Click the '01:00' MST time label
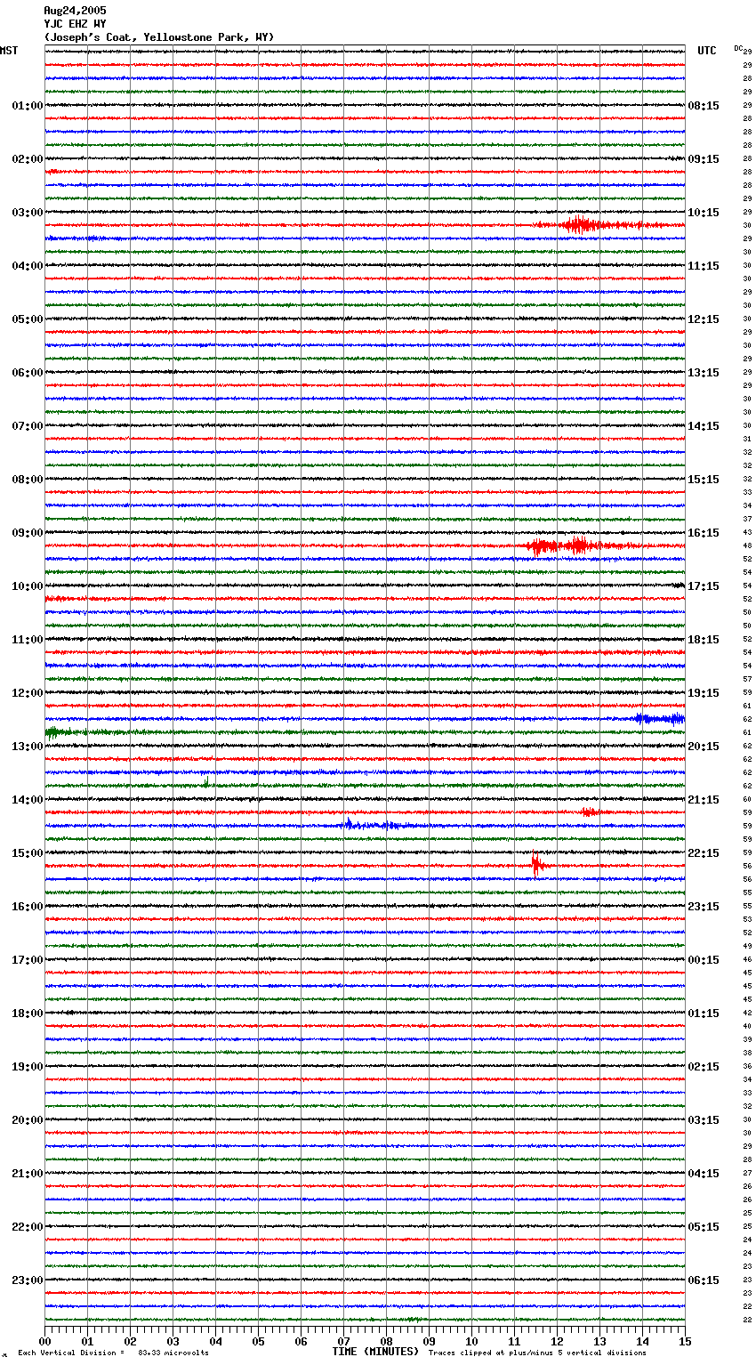756x1365 pixels. point(28,106)
